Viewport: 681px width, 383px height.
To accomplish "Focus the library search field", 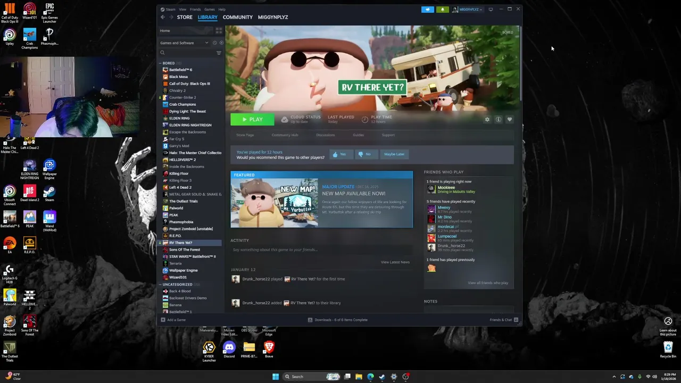I will [x=187, y=53].
